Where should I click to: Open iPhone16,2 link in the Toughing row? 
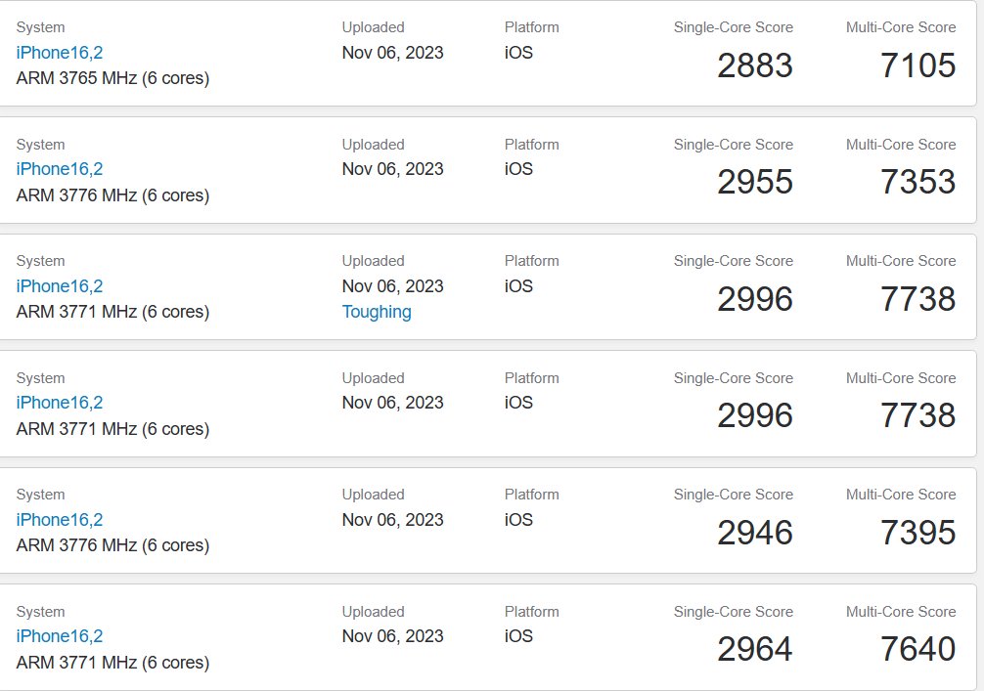pyautogui.click(x=60, y=285)
